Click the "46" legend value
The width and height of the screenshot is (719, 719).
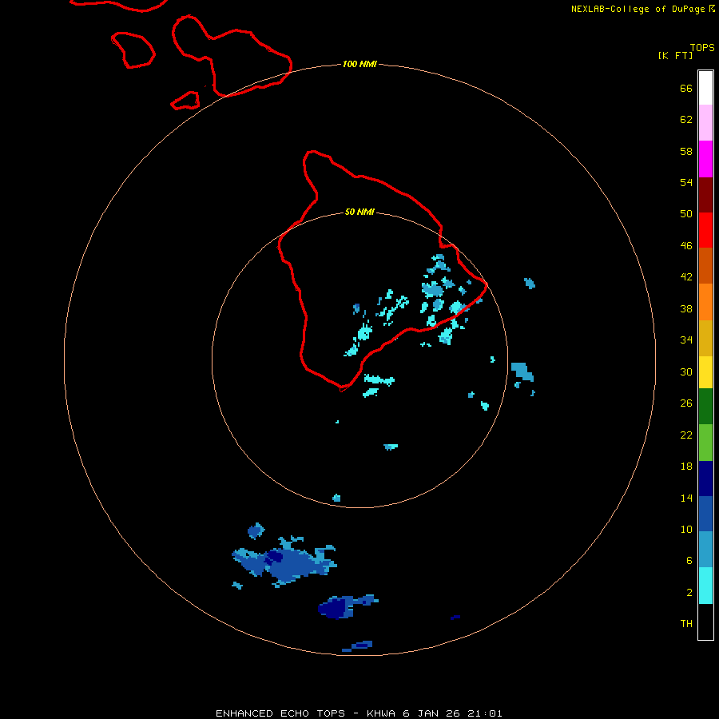click(x=686, y=246)
